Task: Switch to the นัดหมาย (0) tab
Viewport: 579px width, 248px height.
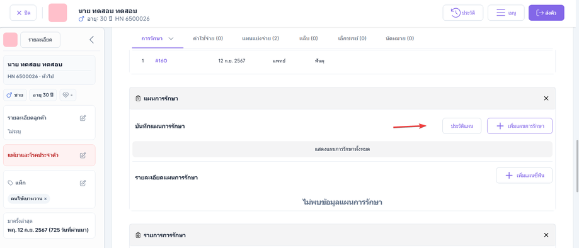Action: click(400, 38)
